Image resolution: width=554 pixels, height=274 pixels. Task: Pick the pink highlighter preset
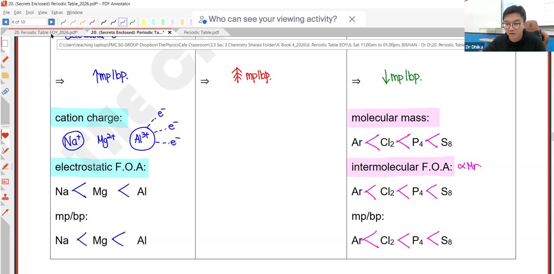coord(172,22)
